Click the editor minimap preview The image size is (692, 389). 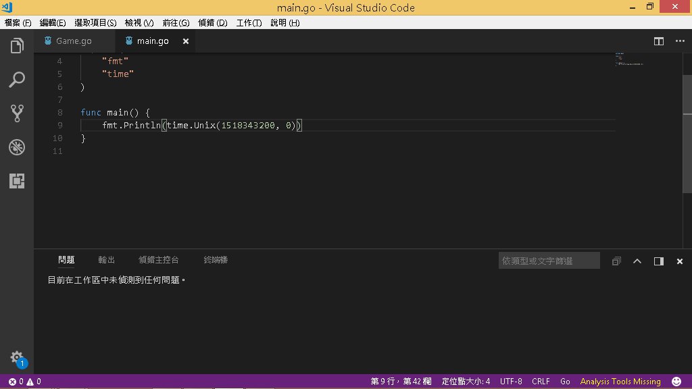tap(628, 59)
